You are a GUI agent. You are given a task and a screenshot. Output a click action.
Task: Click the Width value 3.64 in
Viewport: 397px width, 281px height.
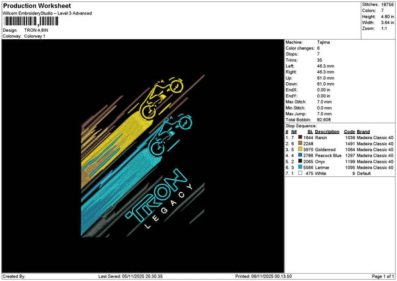[x=387, y=23]
